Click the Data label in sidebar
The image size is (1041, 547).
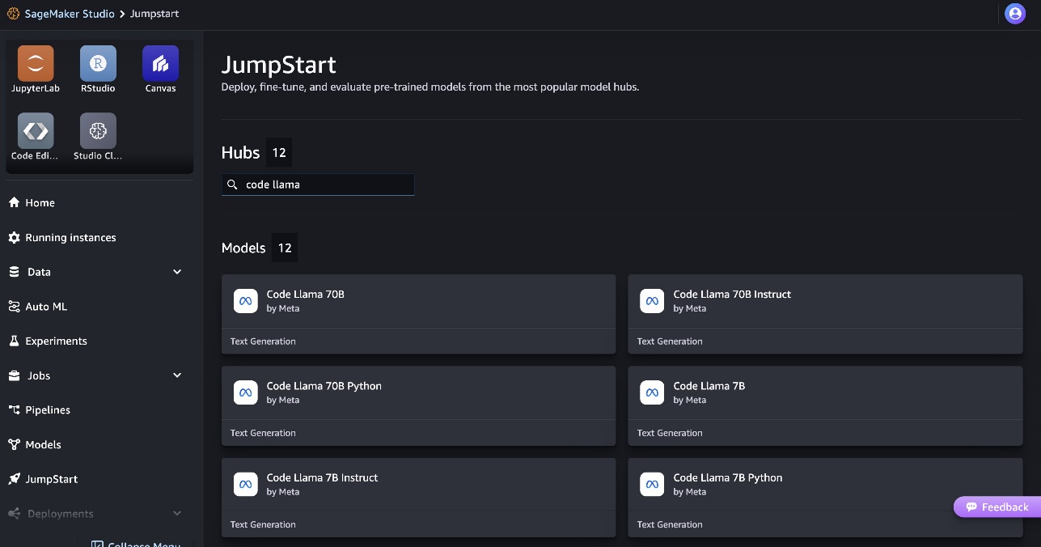click(x=40, y=272)
